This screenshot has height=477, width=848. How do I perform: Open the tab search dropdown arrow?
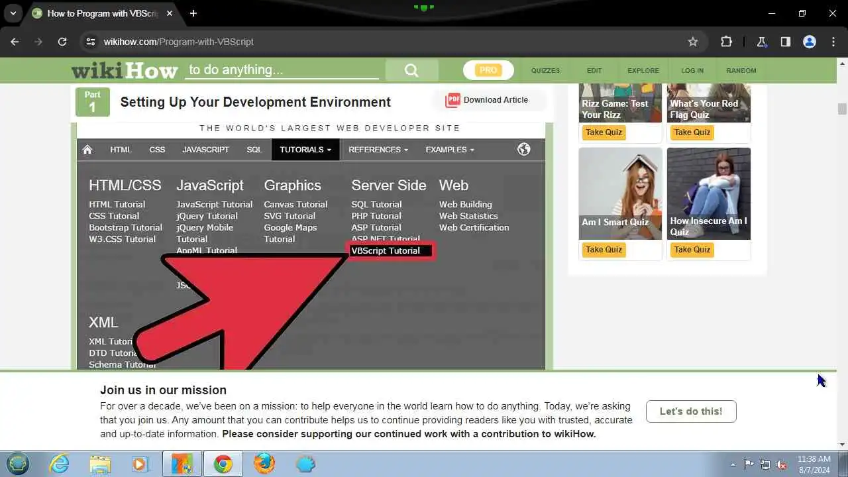[13, 13]
